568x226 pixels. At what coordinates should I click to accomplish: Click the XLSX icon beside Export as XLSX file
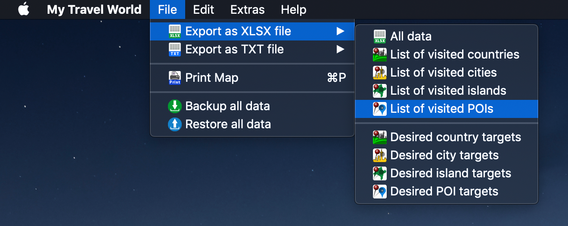click(x=175, y=31)
